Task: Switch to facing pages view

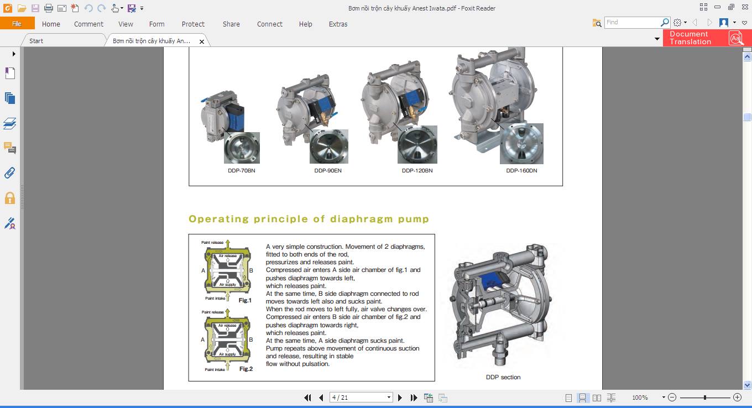Action: click(597, 397)
